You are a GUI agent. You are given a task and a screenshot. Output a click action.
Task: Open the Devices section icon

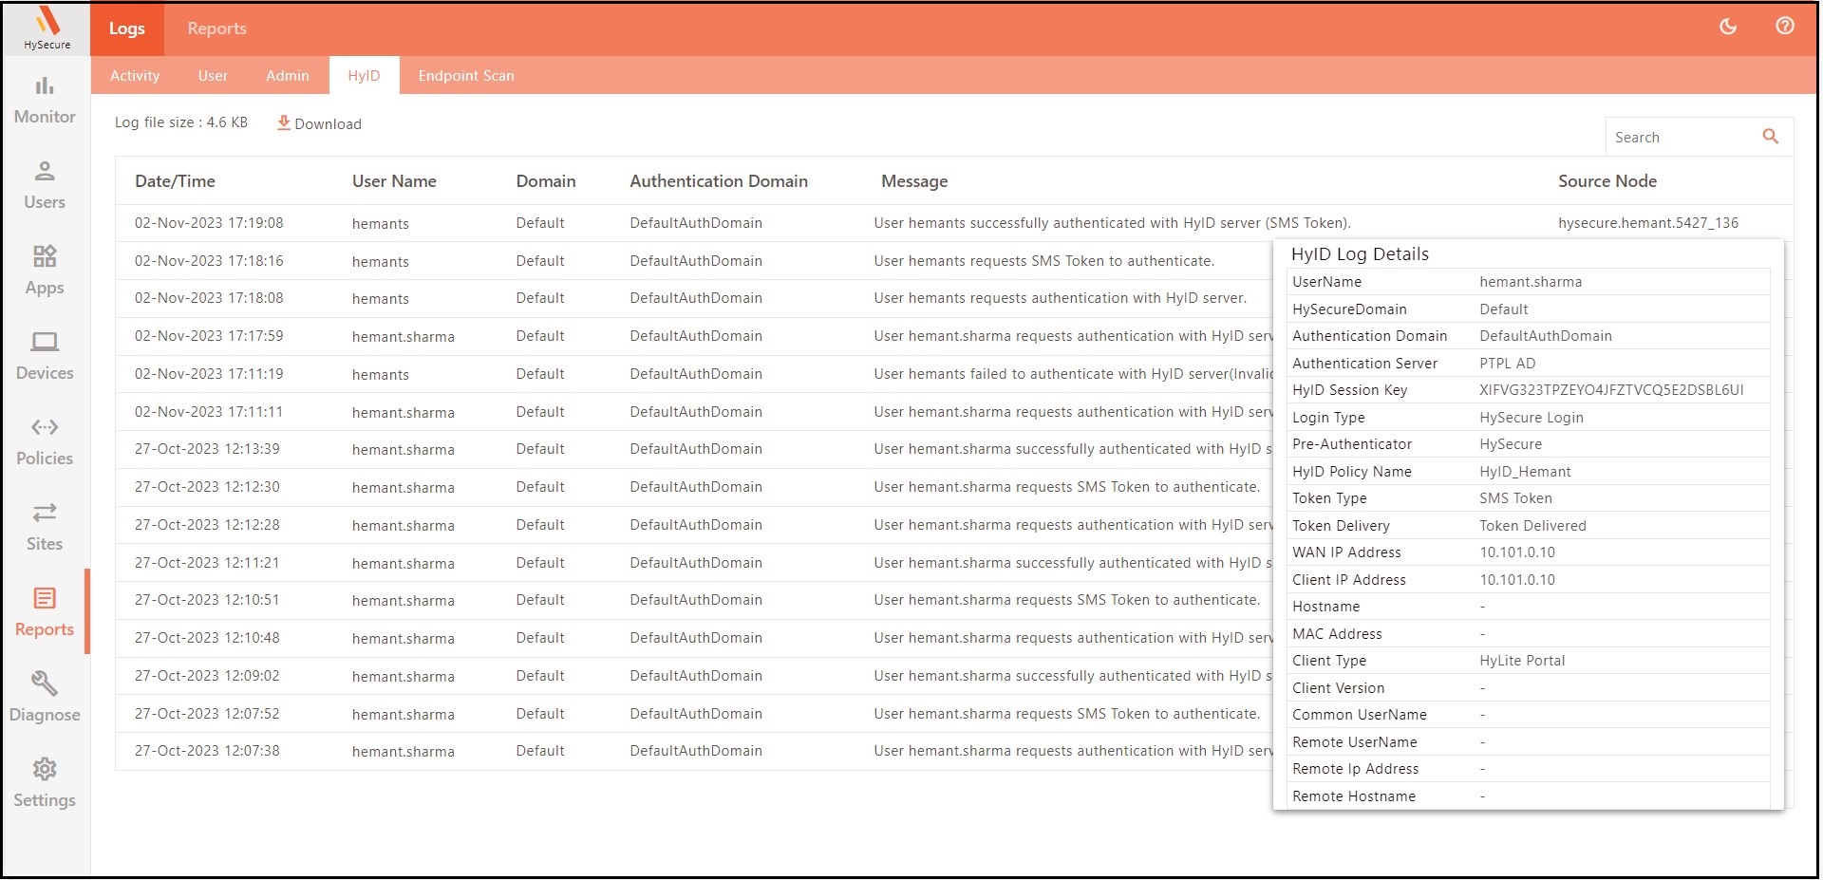point(45,342)
